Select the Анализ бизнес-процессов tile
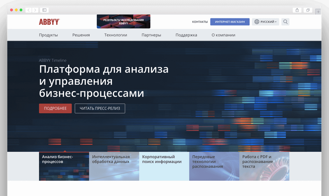 [64, 166]
